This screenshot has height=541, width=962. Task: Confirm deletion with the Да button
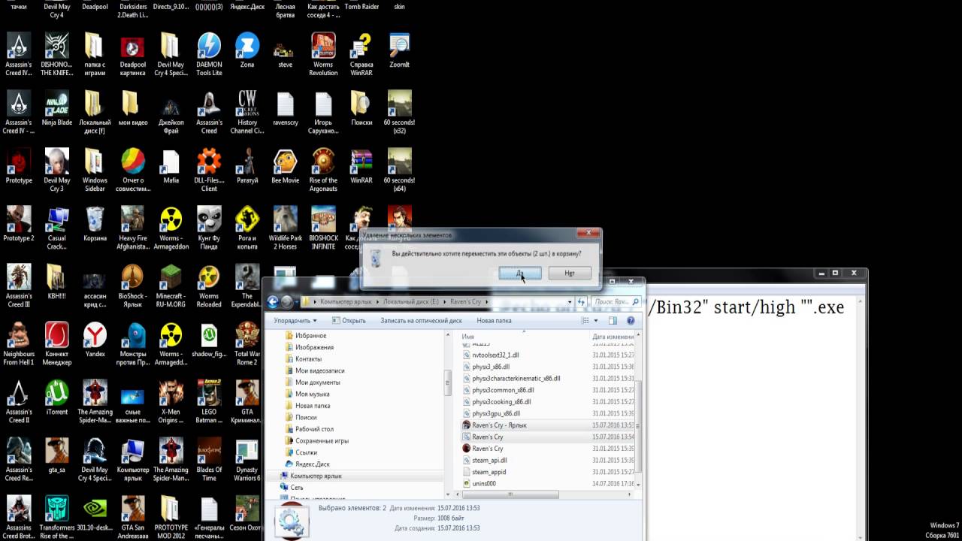(x=519, y=274)
